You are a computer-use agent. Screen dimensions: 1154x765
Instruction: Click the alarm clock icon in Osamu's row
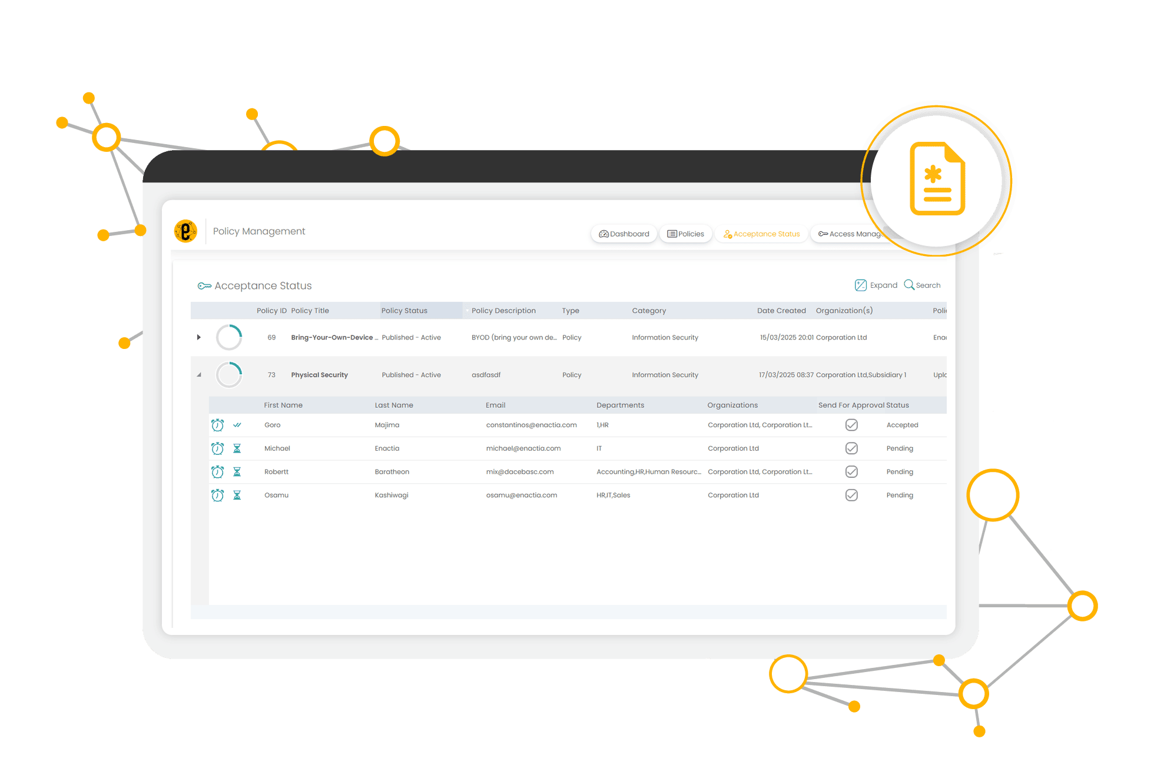click(x=217, y=495)
